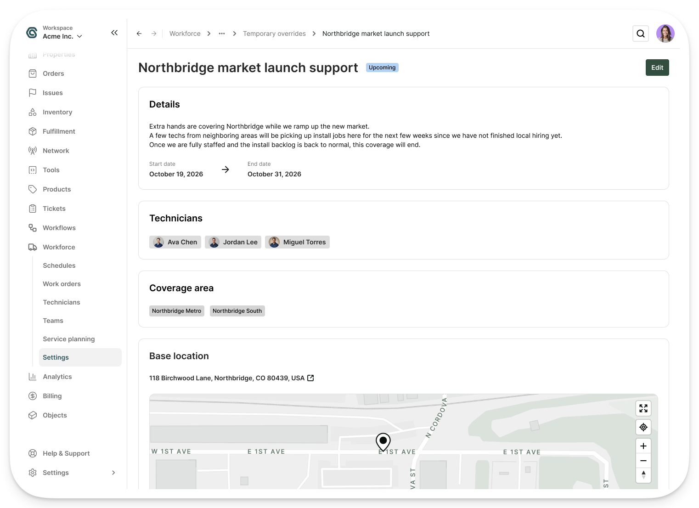This screenshot has height=508, width=699.
Task: Click the base location address text
Action: pos(227,378)
